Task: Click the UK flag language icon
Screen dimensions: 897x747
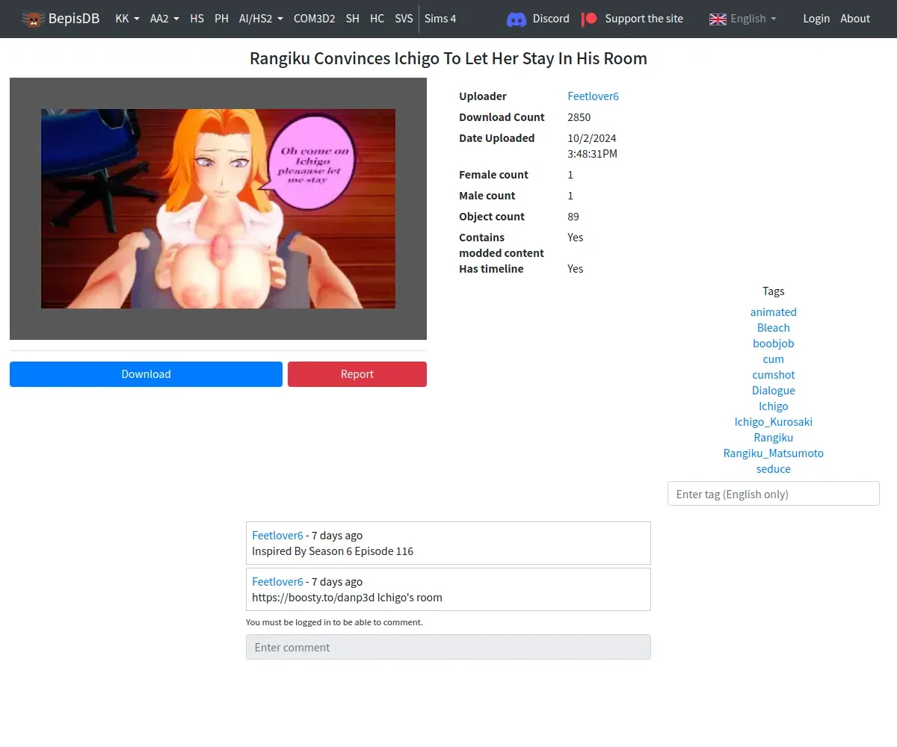Action: [x=718, y=19]
